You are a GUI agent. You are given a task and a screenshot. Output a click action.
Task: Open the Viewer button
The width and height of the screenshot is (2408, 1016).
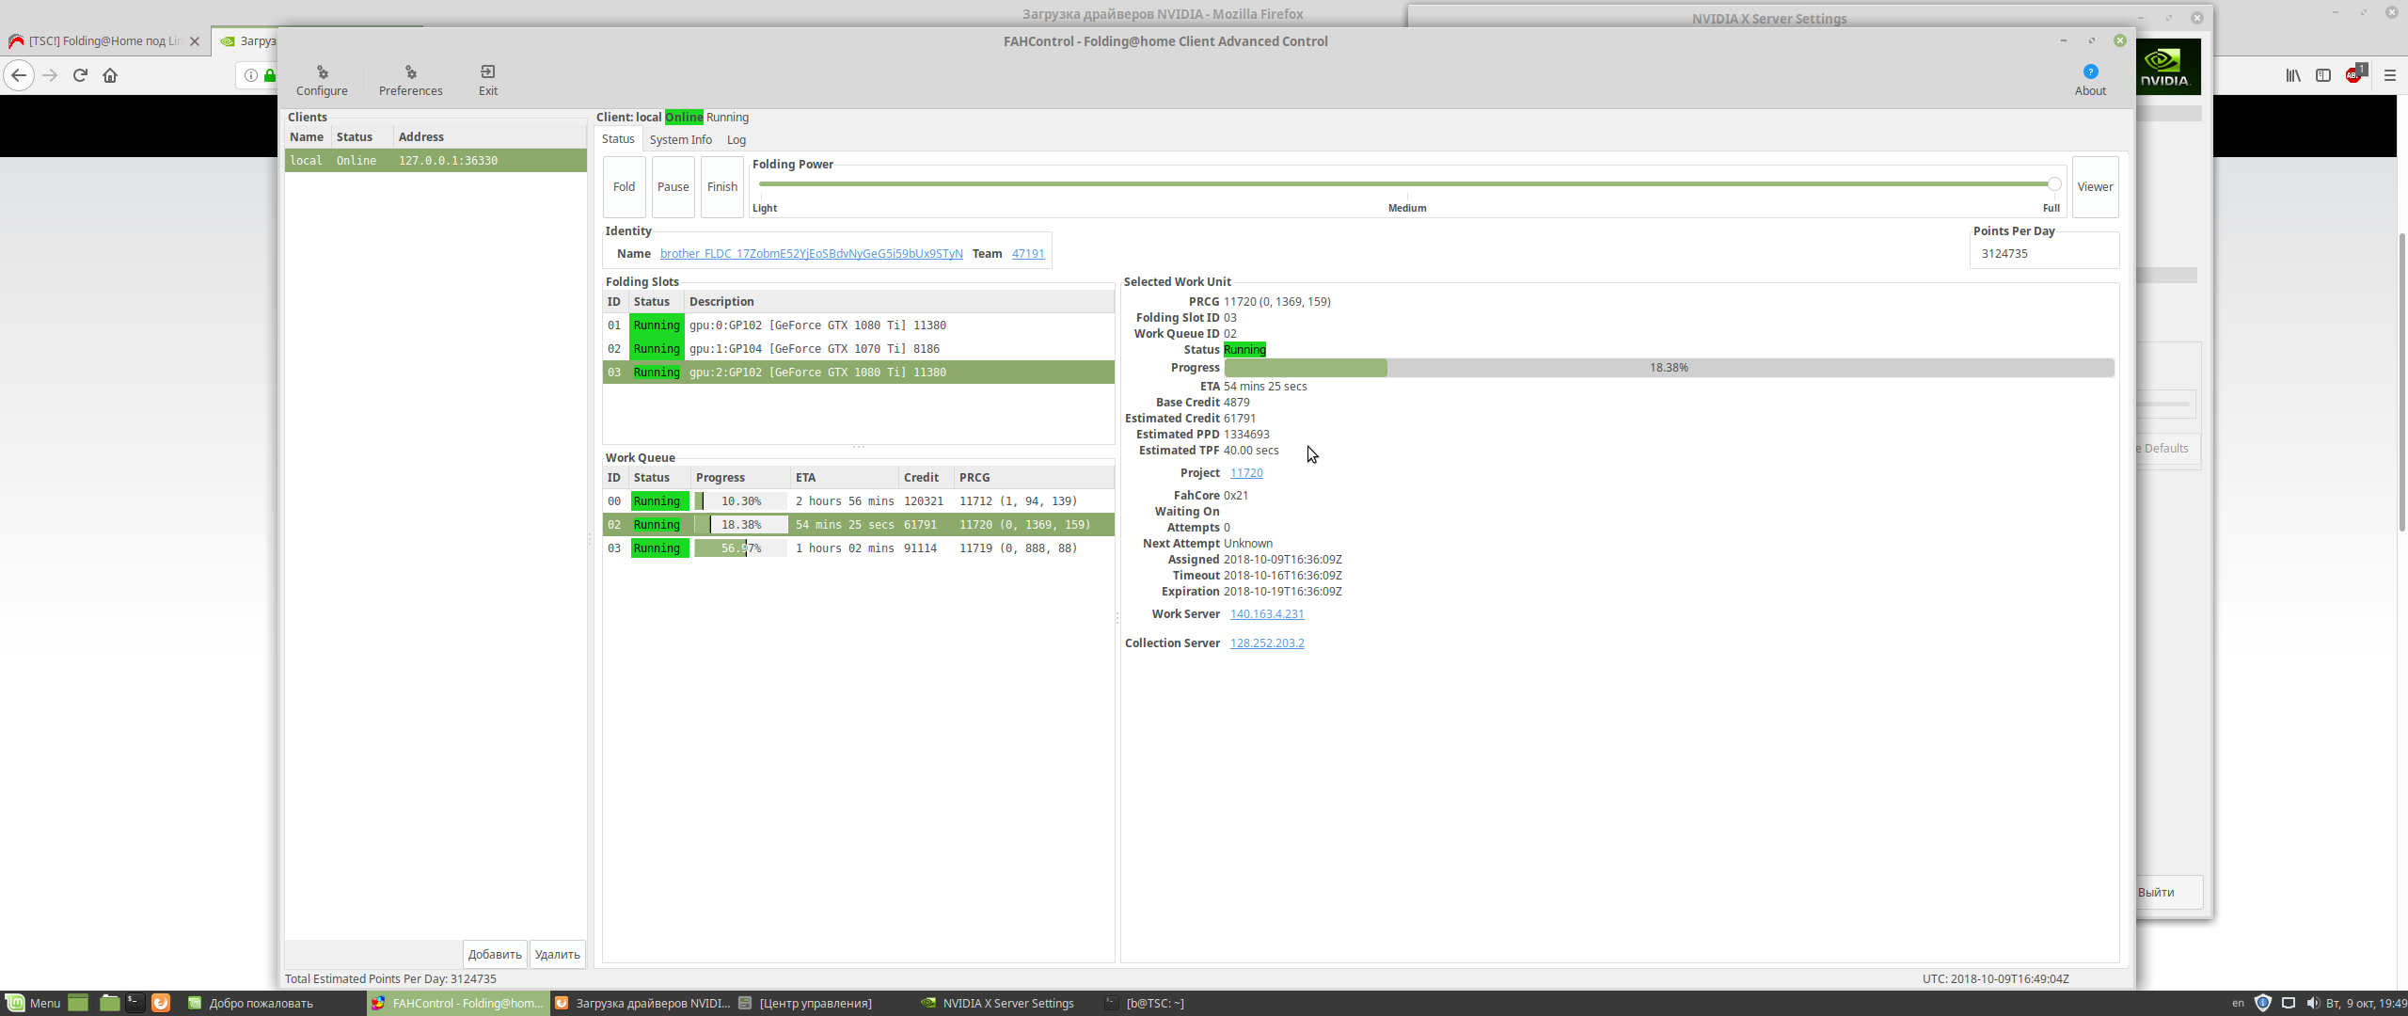[2094, 186]
